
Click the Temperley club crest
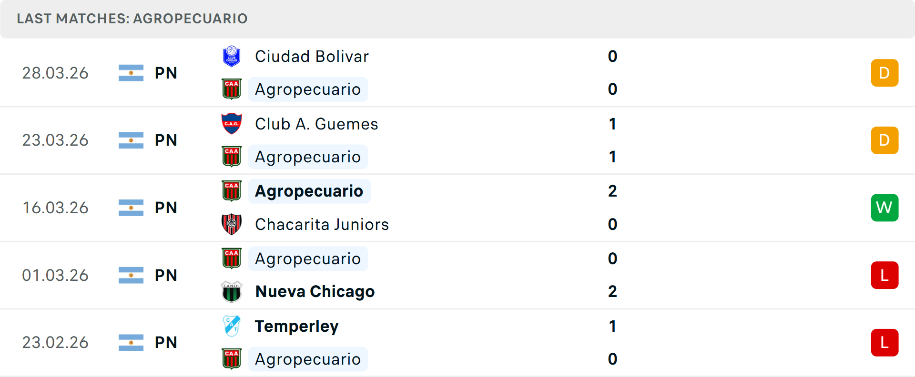coord(232,326)
